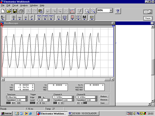Open the Basic resistor parts bin

20,18
